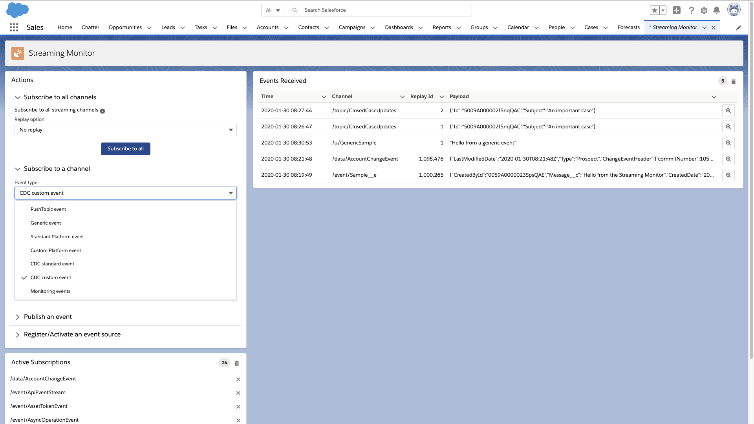Open the Calendar tab
The height and width of the screenshot is (424, 754).
(518, 27)
